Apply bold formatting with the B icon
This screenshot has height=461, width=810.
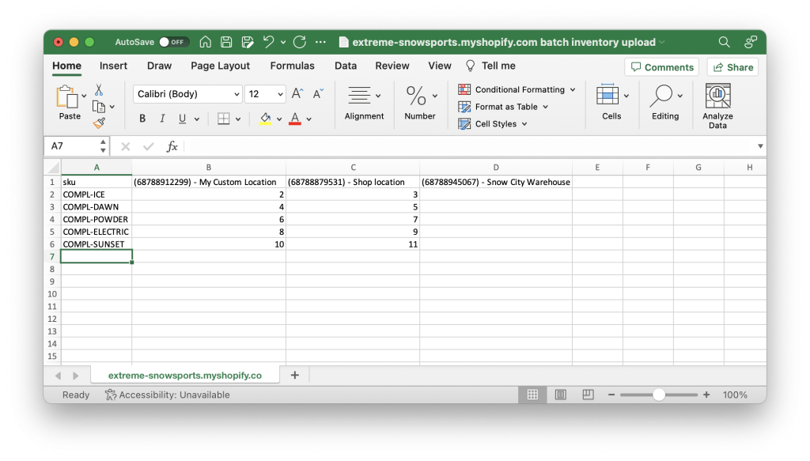[142, 118]
